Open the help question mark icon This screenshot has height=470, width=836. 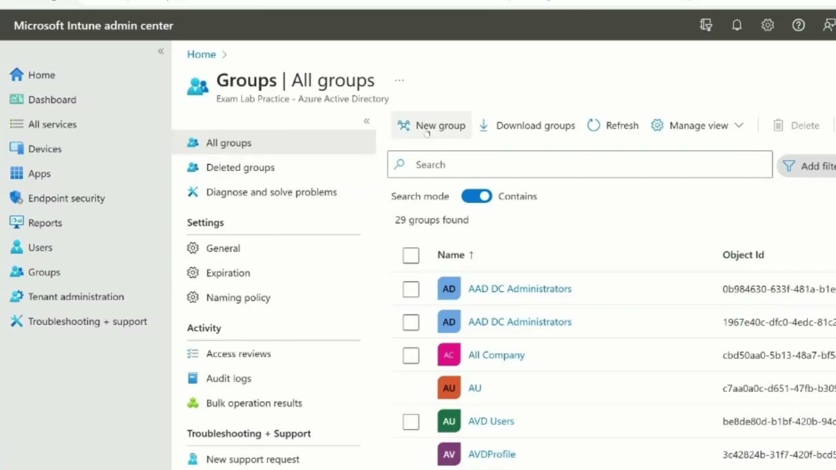[798, 25]
